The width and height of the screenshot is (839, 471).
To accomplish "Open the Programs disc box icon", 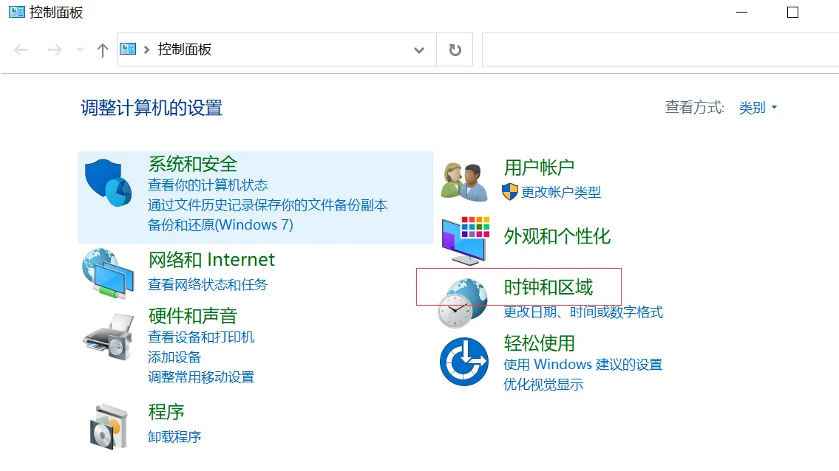I will 108,426.
